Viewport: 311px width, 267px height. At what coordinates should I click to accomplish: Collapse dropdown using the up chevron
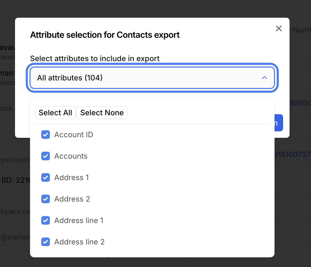tap(264, 78)
